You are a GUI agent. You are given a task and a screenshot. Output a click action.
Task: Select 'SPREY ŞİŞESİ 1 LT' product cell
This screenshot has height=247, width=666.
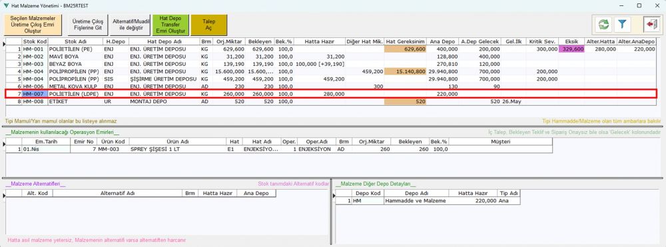(x=178, y=149)
